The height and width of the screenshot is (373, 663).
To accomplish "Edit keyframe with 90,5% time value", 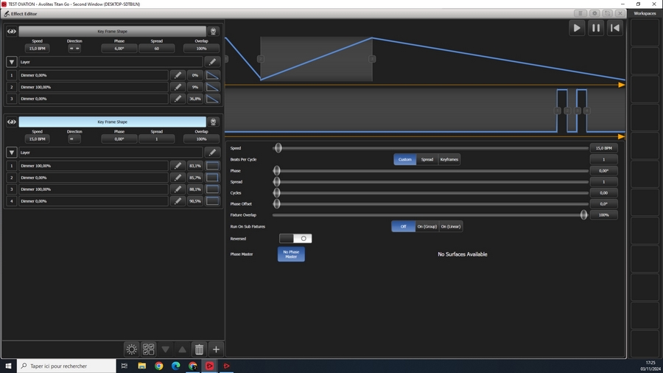I will (x=178, y=201).
